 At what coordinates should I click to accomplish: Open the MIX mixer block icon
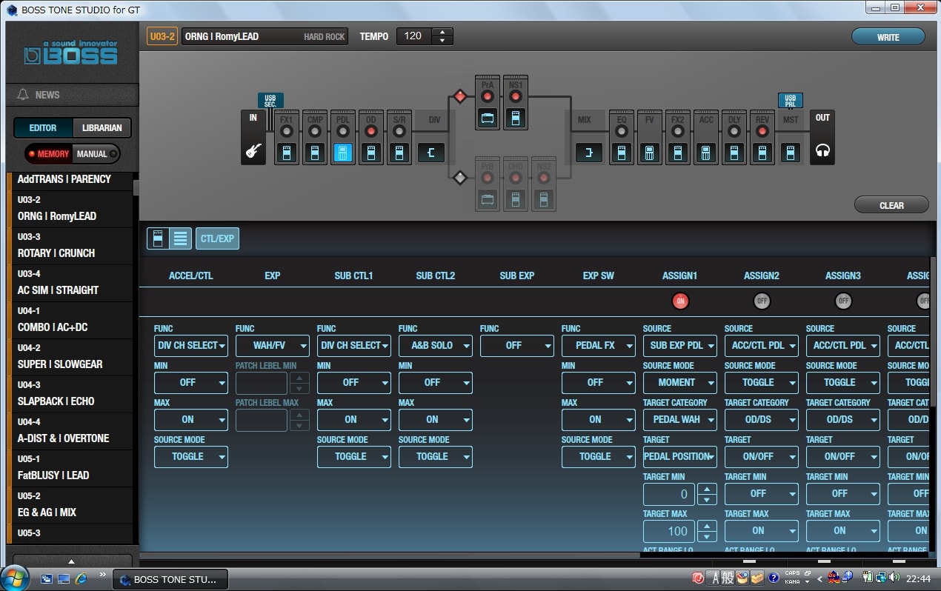(x=589, y=153)
